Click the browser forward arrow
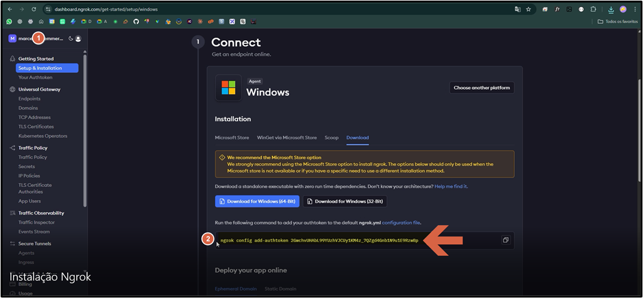 (x=22, y=9)
